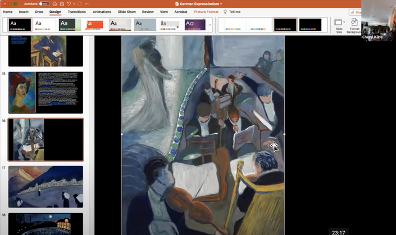Select the Design ribbon tab

pyautogui.click(x=55, y=12)
